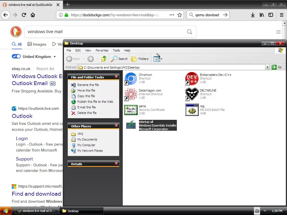The image size is (287, 215).
Task: Open VM2 folder in Other Places
Action: point(80,134)
